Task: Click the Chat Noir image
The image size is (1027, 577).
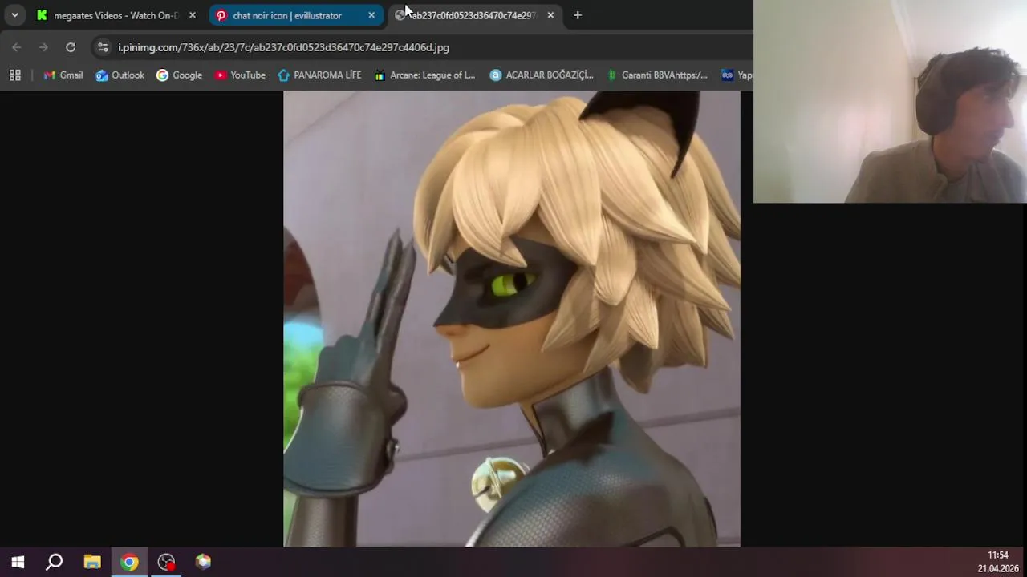Action: tap(512, 318)
